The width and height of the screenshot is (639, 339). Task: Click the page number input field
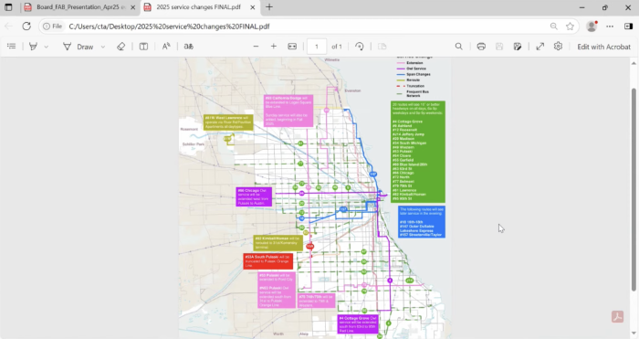point(317,47)
